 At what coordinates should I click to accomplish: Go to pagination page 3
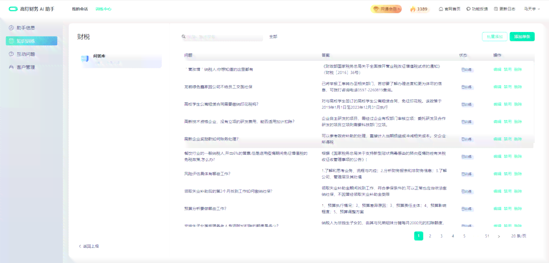(441, 236)
